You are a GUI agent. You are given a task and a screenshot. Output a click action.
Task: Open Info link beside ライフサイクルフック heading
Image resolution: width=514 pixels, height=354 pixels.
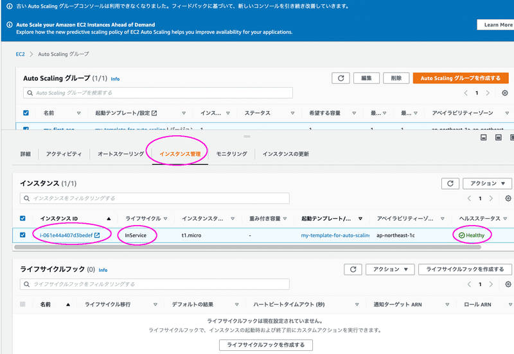[103, 270]
